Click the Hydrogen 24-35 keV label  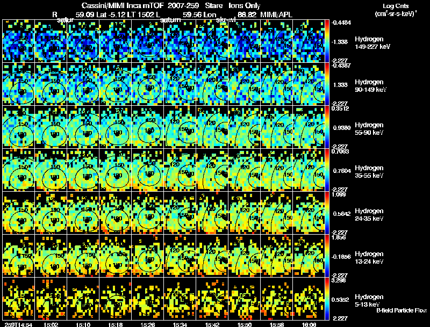[369, 215]
